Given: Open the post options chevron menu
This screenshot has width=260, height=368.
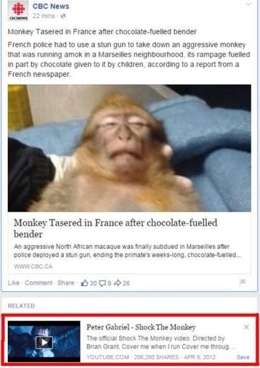Looking at the screenshot, I should [x=248, y=4].
